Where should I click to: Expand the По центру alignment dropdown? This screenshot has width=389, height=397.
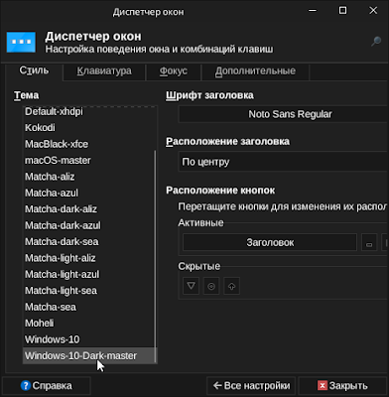(284, 162)
